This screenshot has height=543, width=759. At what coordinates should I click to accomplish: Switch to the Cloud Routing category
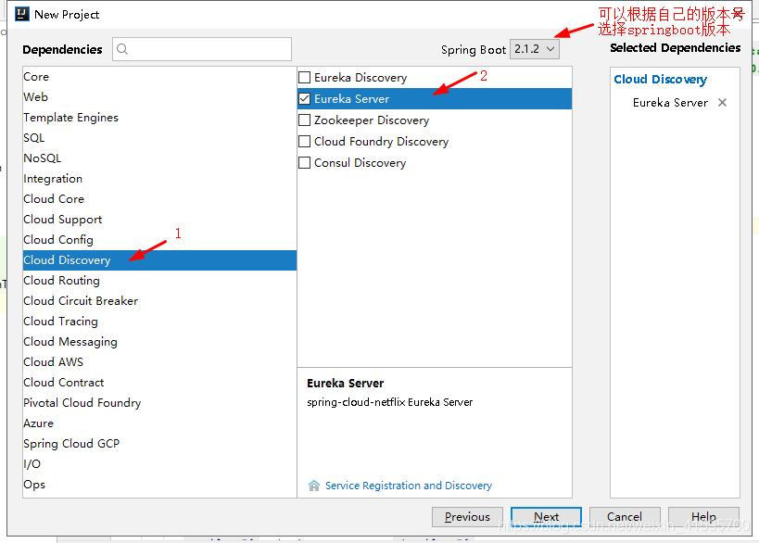click(x=159, y=280)
